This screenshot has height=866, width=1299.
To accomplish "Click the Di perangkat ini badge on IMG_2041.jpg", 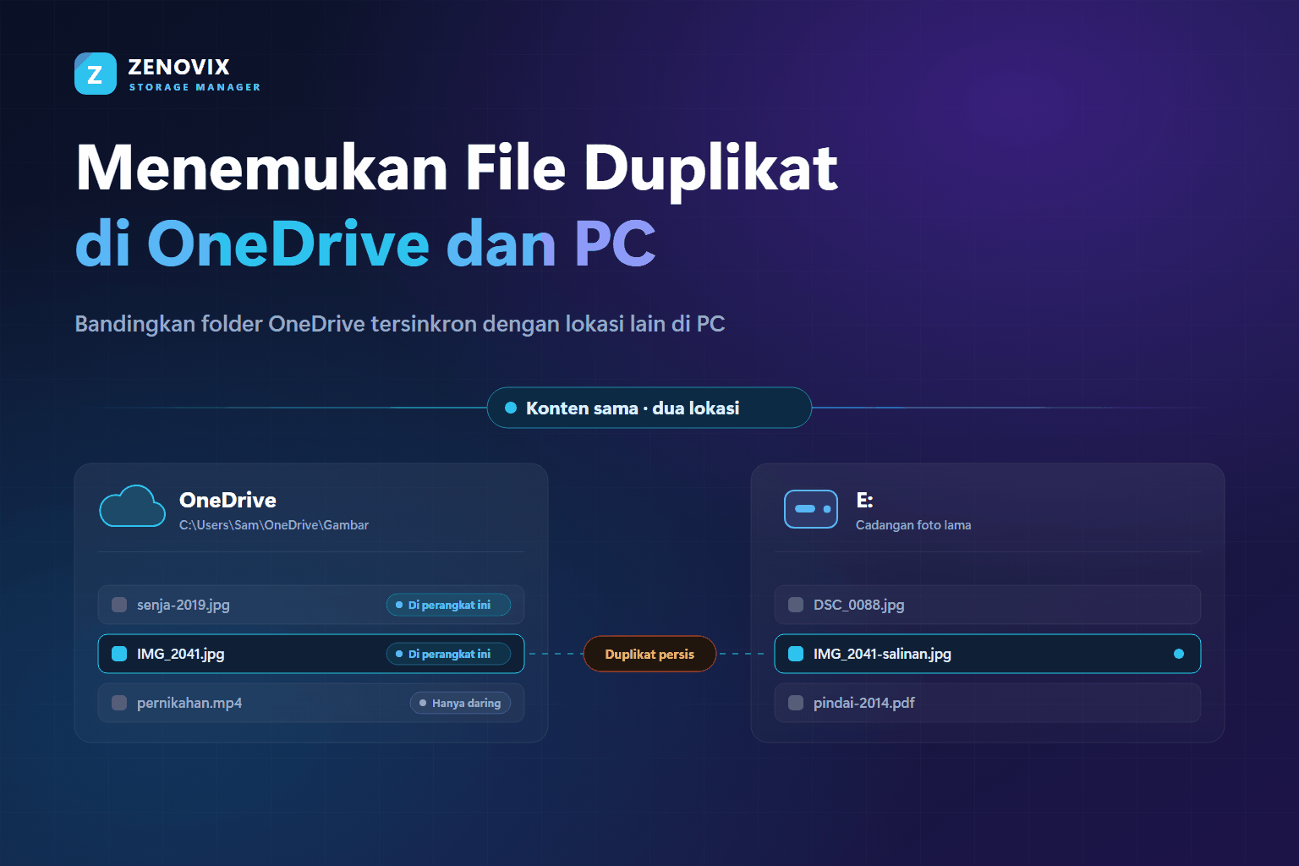I will pos(448,654).
